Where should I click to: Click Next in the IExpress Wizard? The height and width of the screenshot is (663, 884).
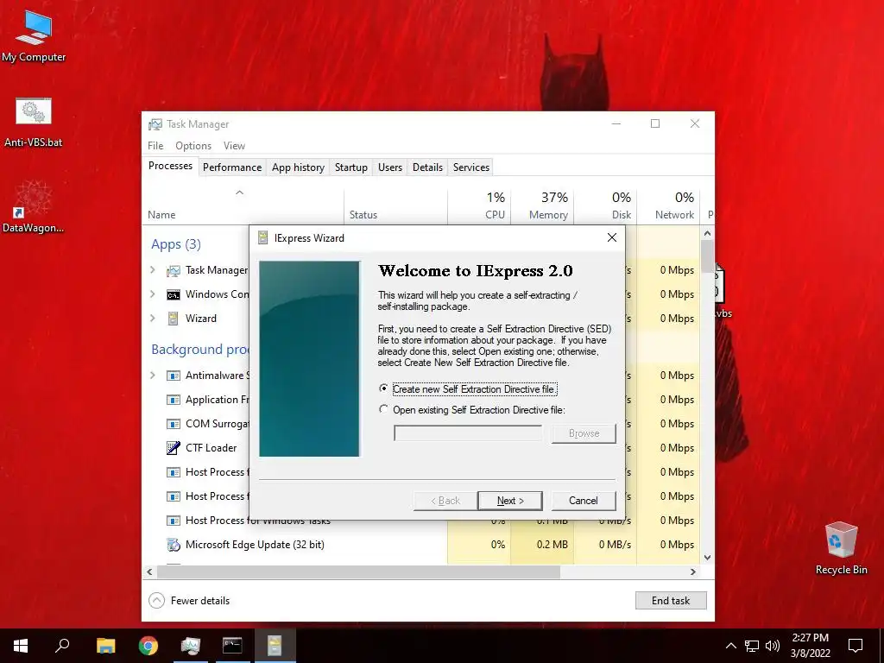509,501
